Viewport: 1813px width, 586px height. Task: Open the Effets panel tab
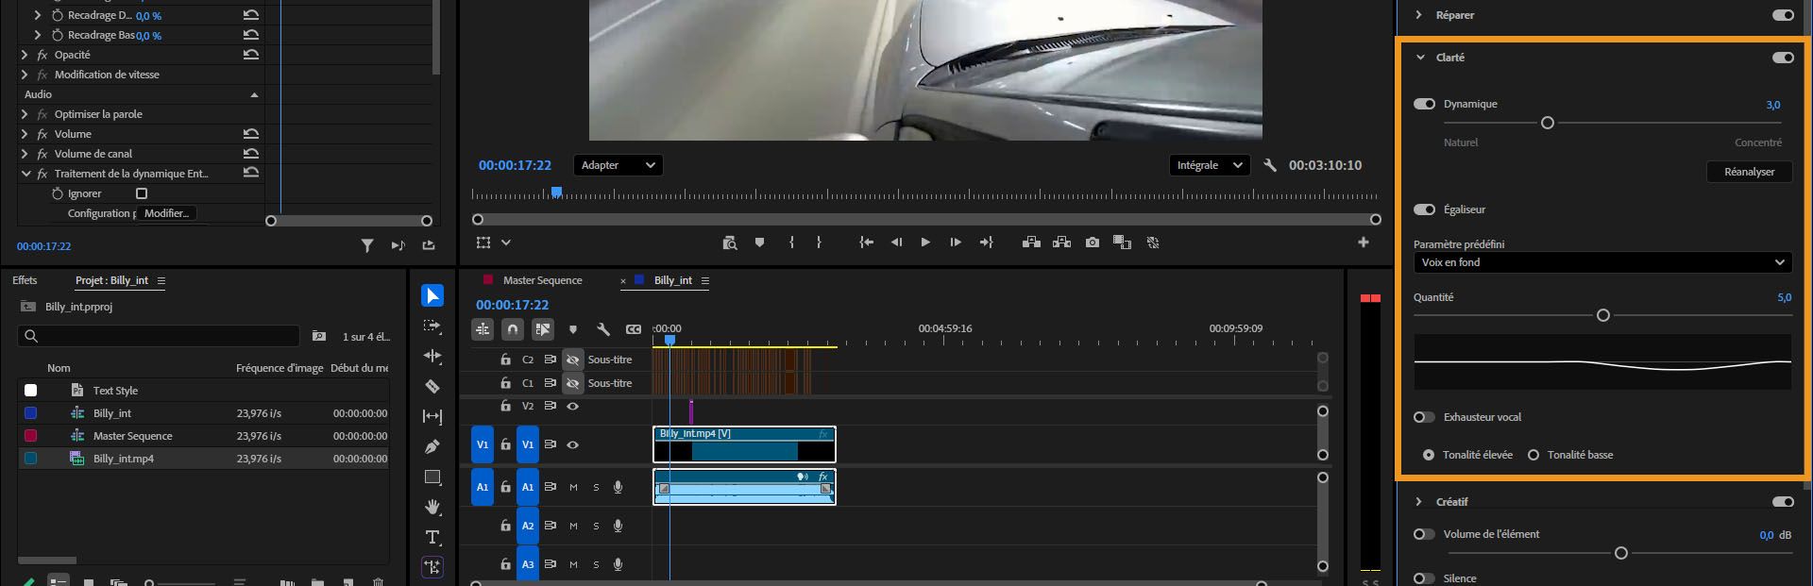pyautogui.click(x=25, y=280)
